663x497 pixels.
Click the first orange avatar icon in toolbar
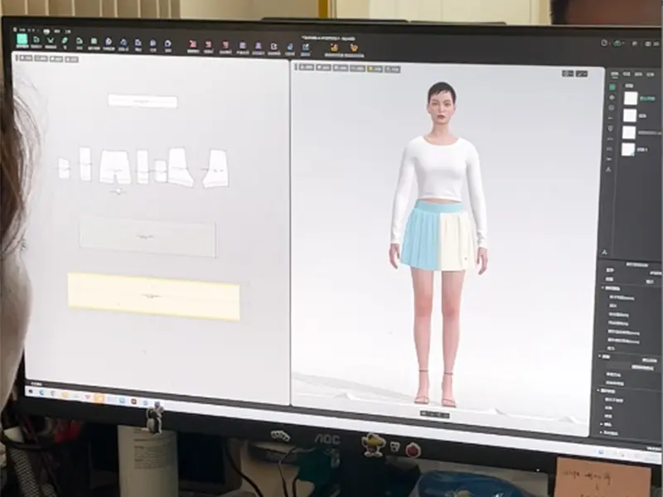[333, 47]
